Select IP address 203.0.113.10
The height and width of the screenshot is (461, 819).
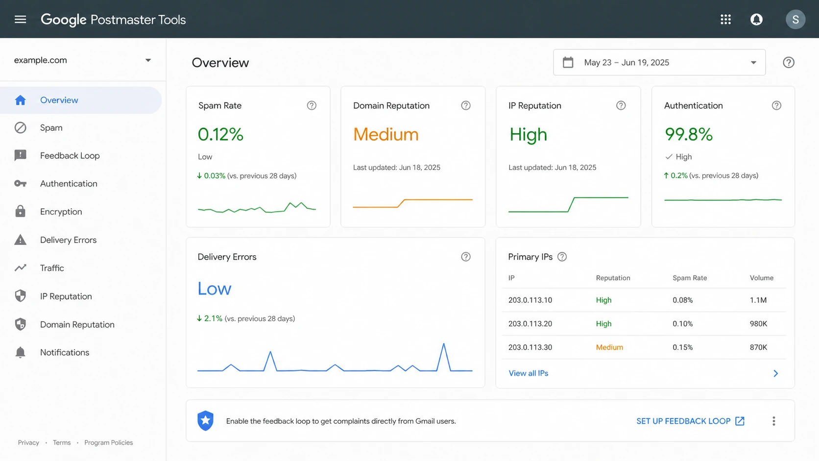tap(530, 300)
